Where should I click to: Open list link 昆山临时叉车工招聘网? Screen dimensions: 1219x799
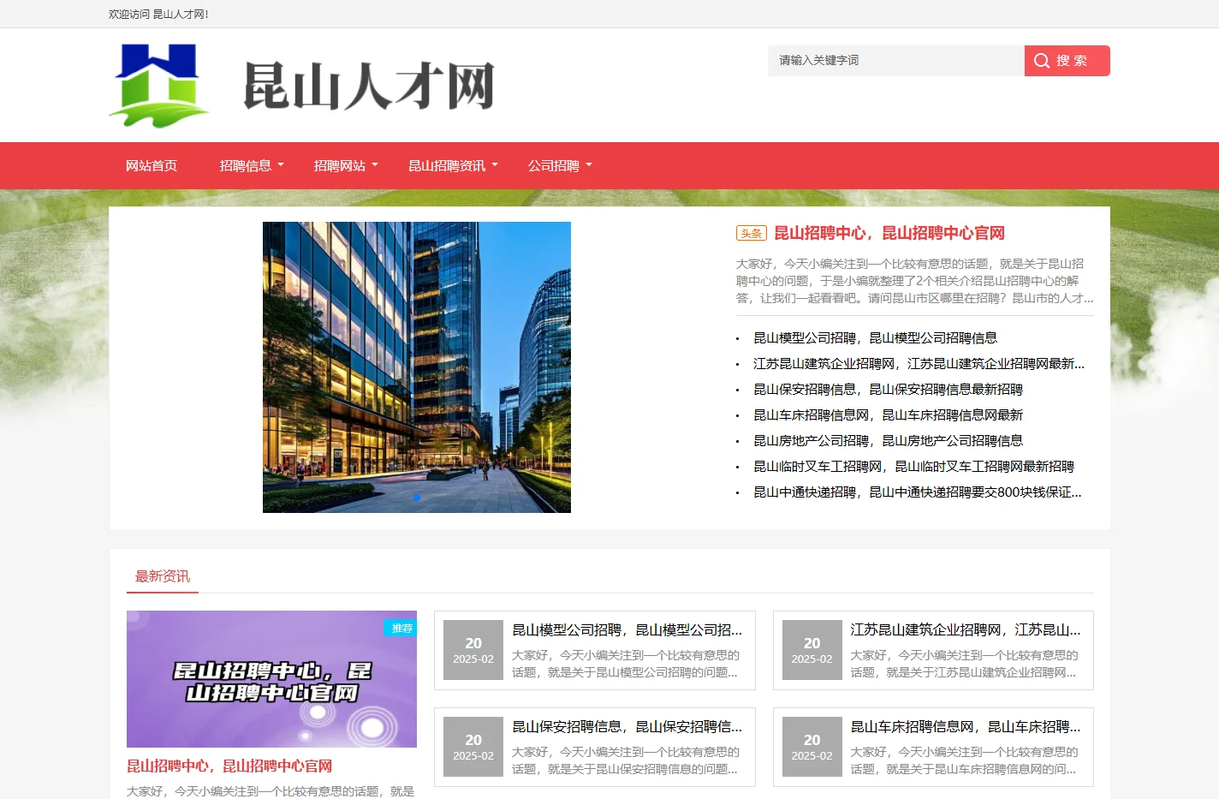(x=913, y=467)
